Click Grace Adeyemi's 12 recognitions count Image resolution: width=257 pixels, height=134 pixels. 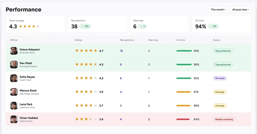122,51
